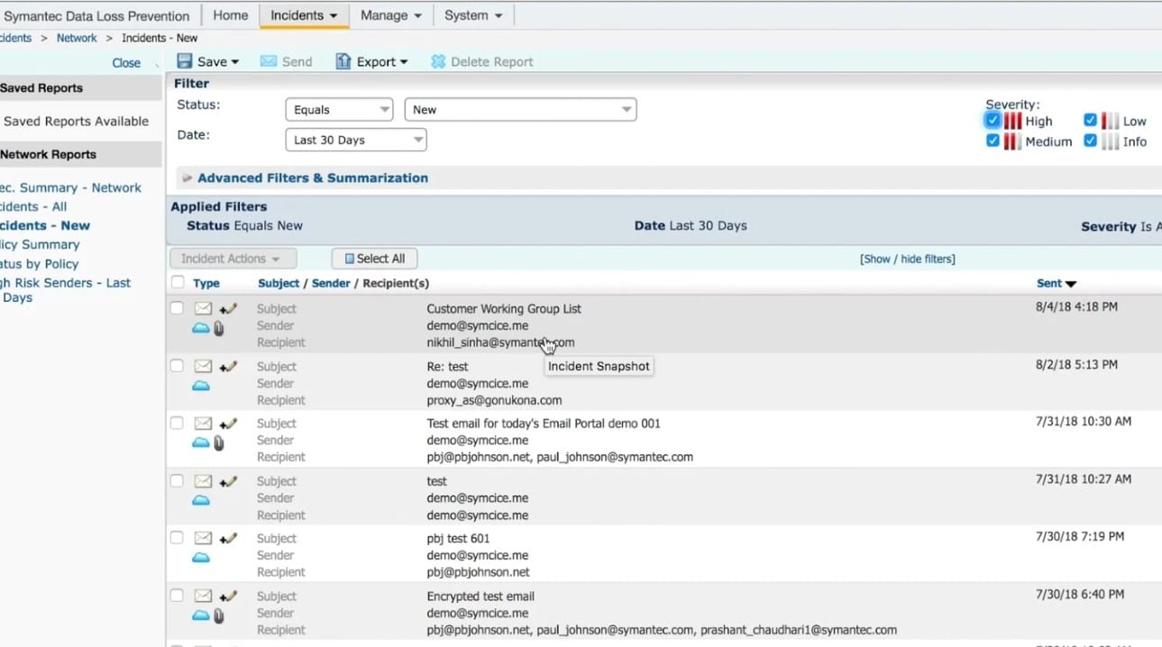Click the Select All button
The image size is (1162, 647).
tap(374, 259)
